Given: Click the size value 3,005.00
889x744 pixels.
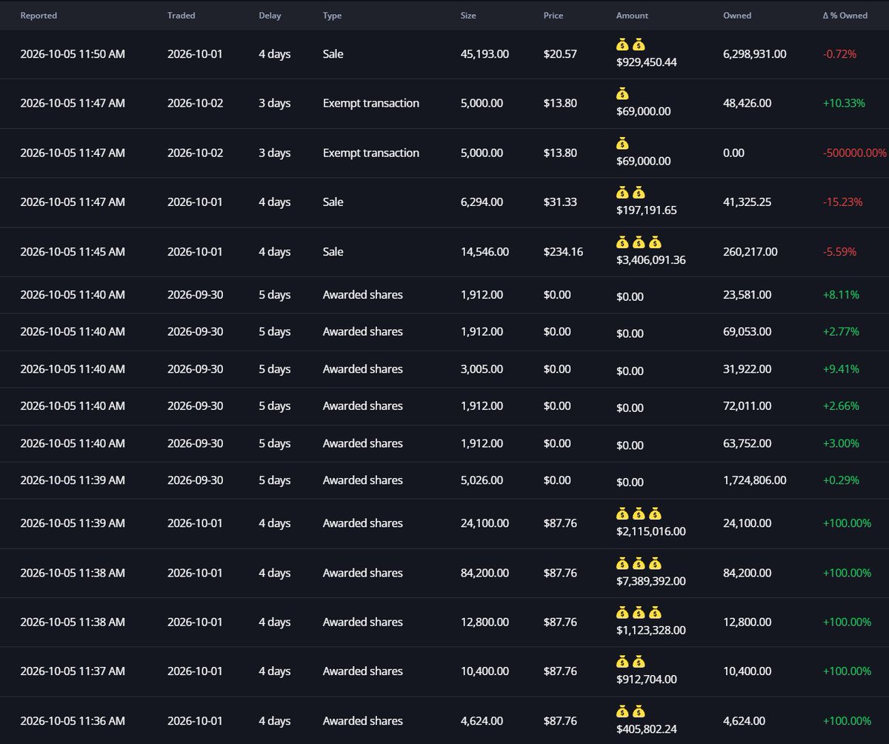Looking at the screenshot, I should click(x=482, y=369).
